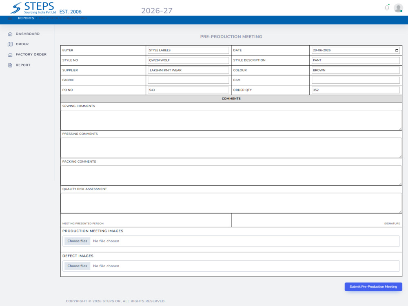The height and width of the screenshot is (306, 408).
Task: Click the 2026-27 year heading
Action: click(157, 11)
